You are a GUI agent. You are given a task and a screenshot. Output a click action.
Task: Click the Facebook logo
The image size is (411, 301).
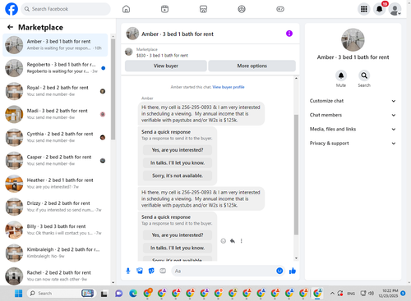pos(12,9)
